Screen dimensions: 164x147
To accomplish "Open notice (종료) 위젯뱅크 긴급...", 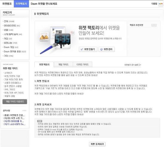I will point(14,115).
